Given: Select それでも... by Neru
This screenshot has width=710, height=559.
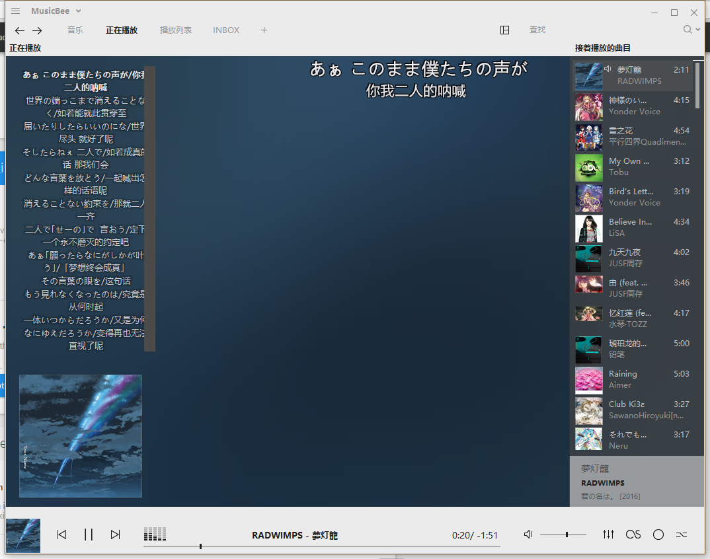Looking at the screenshot, I should 633,440.
